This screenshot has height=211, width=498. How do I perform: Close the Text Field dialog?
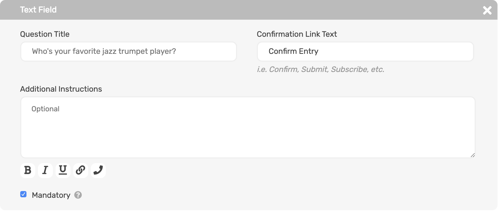point(487,10)
